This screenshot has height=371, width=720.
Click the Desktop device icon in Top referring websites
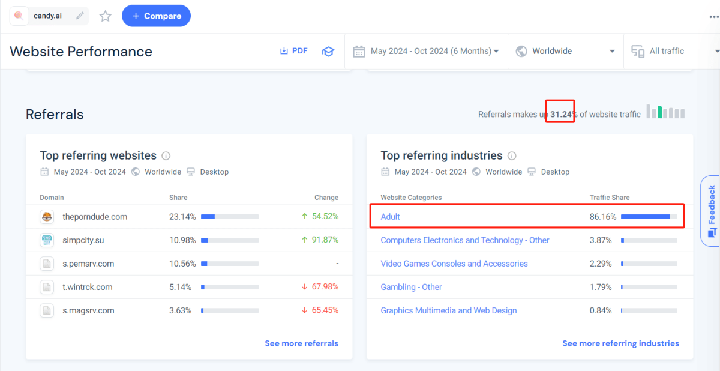[190, 172]
